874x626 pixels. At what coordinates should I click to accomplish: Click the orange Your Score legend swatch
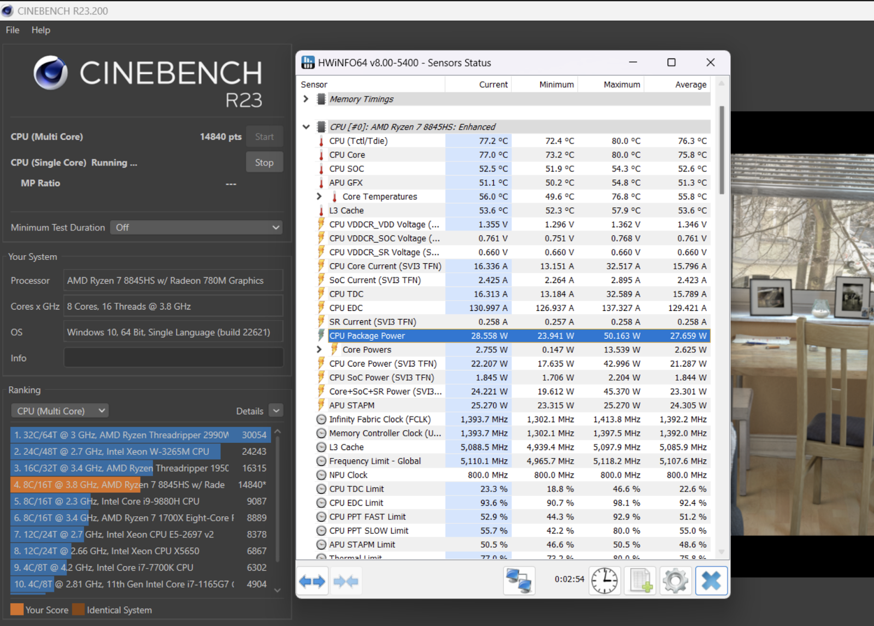17,610
